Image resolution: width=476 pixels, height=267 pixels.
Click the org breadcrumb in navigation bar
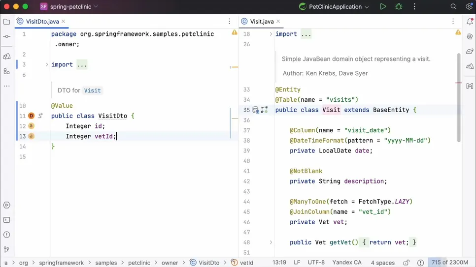[x=23, y=263]
